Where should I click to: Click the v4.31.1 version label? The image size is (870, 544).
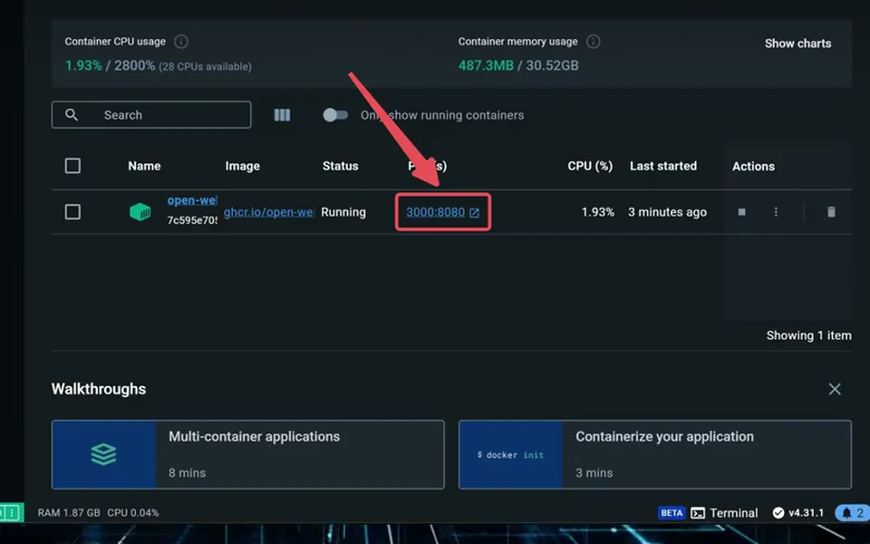coord(806,513)
